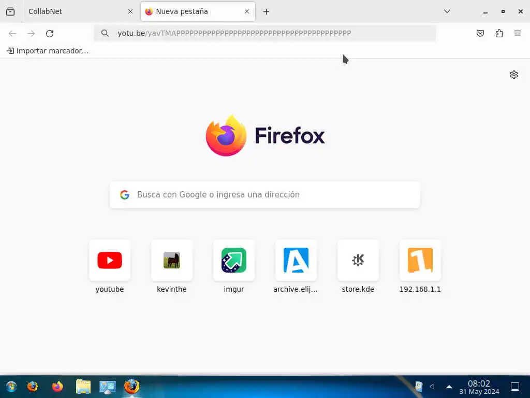This screenshot has width=530, height=398.
Task: Maximize the Firefox window
Action: [503, 11]
